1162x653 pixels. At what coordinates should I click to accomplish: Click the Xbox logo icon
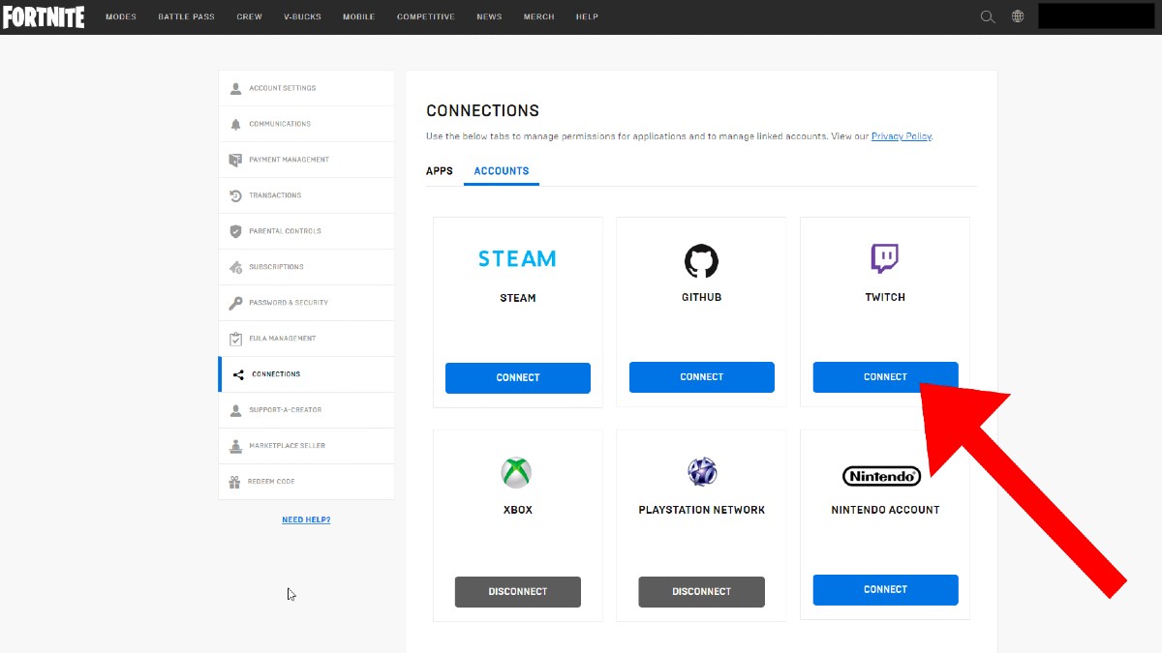517,472
